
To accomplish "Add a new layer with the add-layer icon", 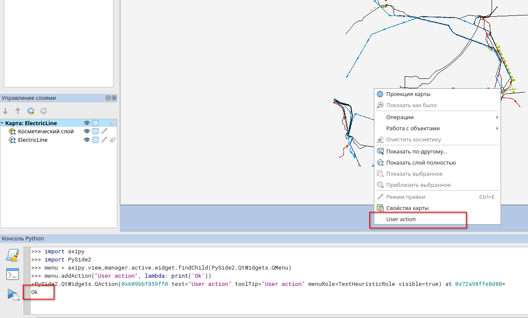I will pos(30,111).
